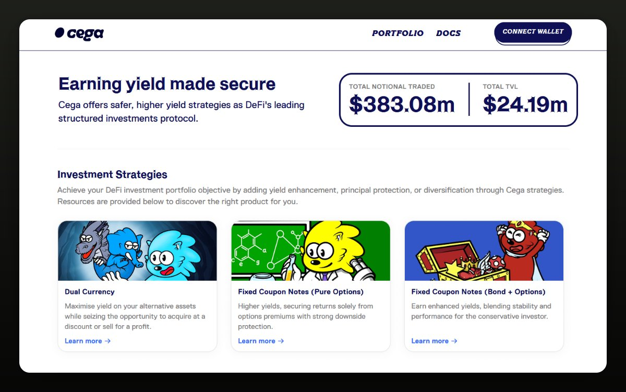Click the Pure Options card description text
Viewport: 626px width, 392px height.
tap(305, 316)
